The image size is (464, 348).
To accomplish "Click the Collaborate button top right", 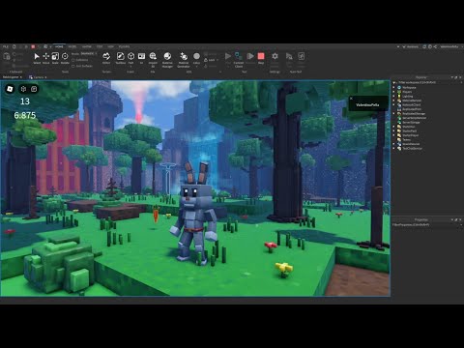I will (410, 46).
